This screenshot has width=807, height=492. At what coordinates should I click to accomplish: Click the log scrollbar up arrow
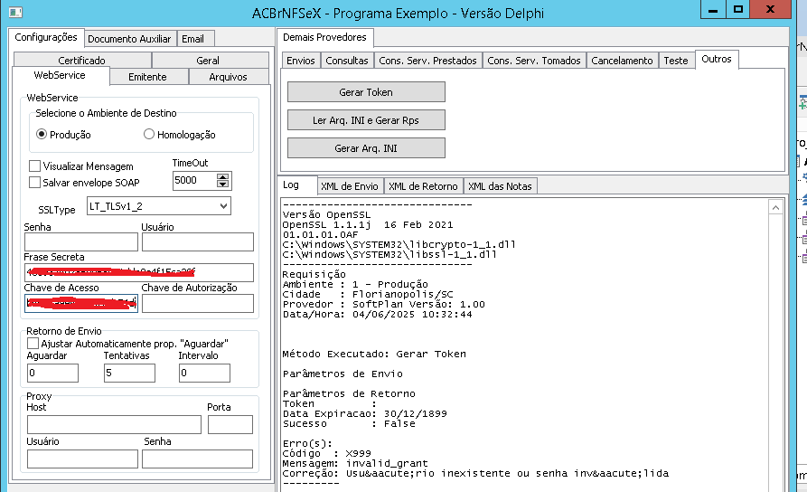tap(775, 207)
